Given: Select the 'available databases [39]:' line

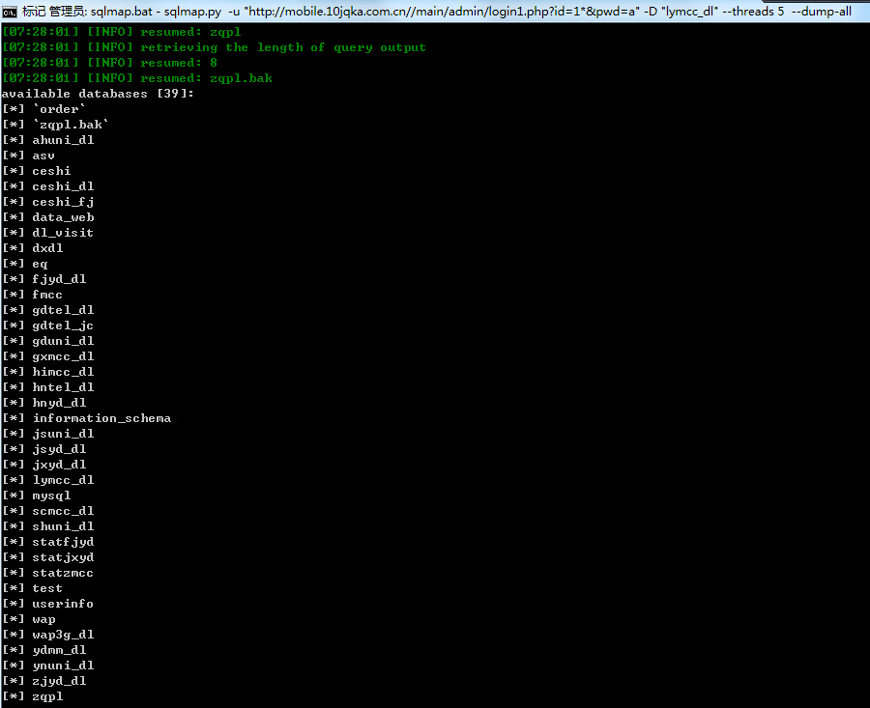Looking at the screenshot, I should (98, 94).
